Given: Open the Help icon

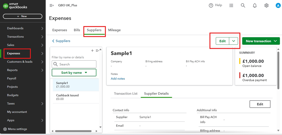Looking at the screenshot, I should tap(211, 5).
